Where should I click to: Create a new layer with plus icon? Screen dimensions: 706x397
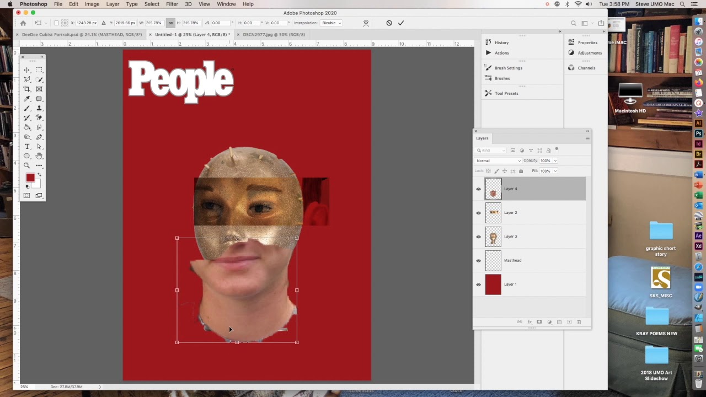pyautogui.click(x=569, y=322)
